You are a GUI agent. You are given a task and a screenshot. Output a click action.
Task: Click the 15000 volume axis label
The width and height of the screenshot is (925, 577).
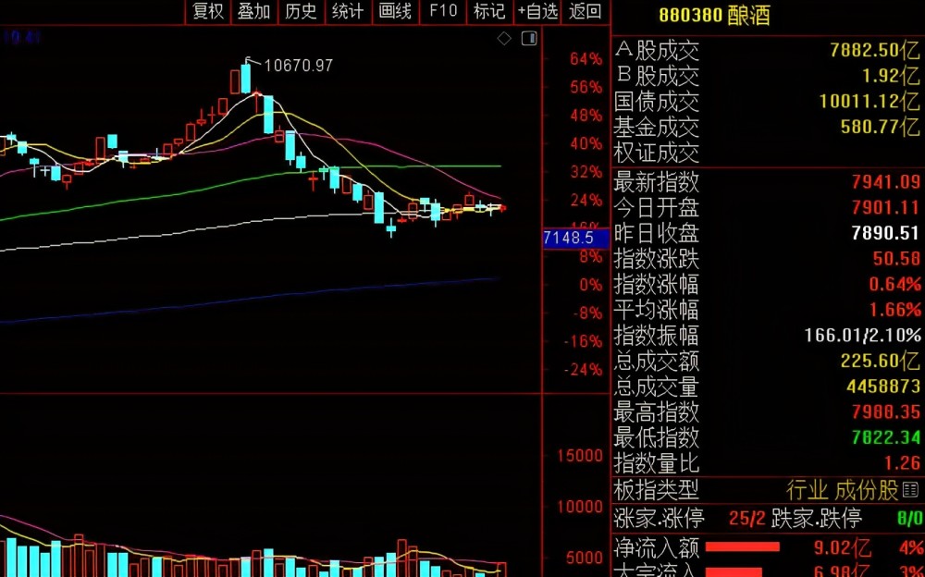[581, 456]
